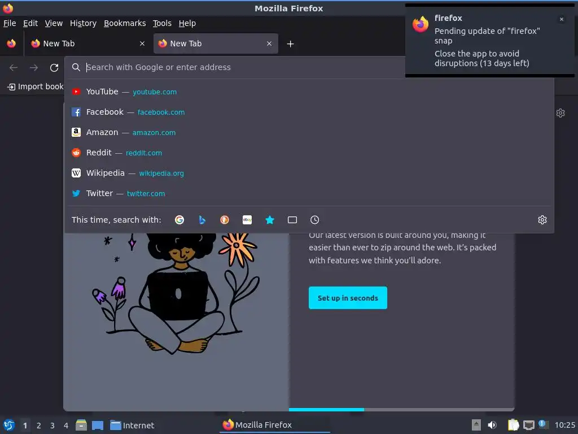This screenshot has width=578, height=434.
Task: Open the system start menu icon
Action: tap(9, 425)
